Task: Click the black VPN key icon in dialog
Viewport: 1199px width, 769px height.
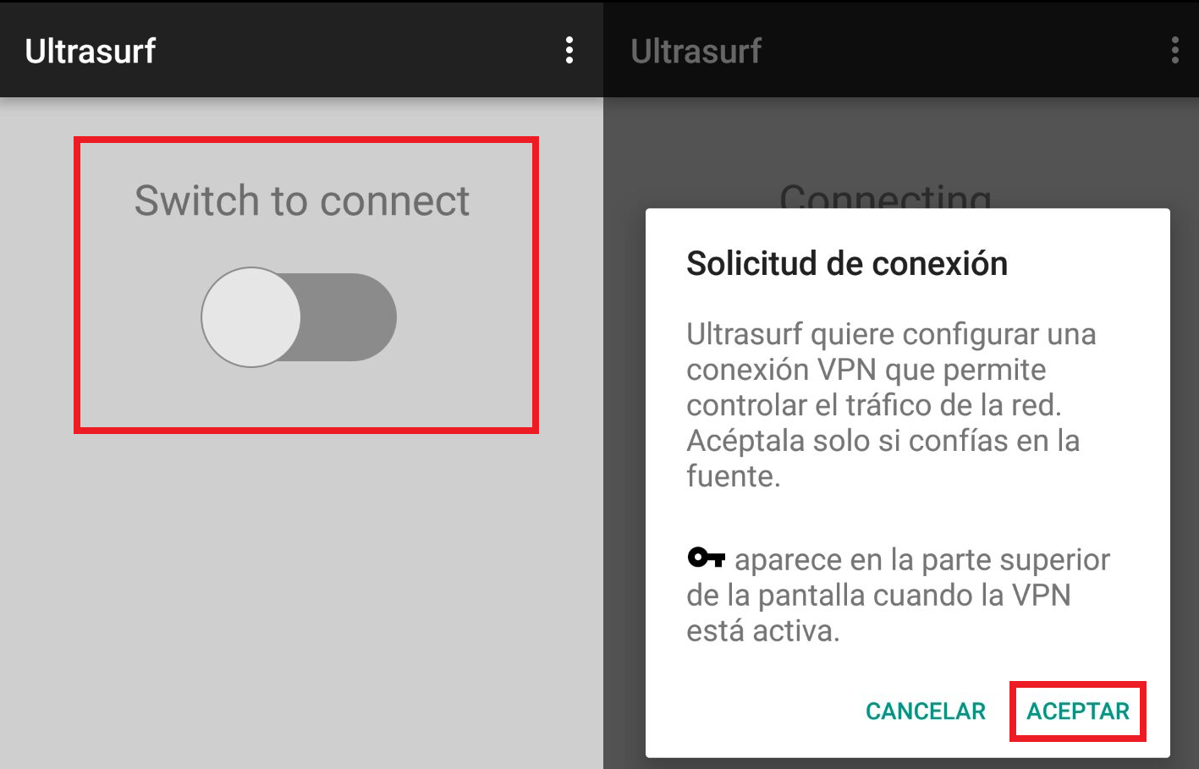Action: [x=706, y=558]
